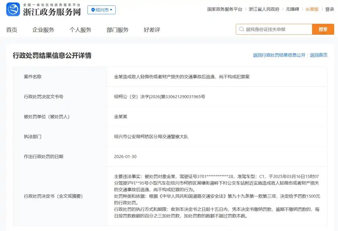Click 返回首页 link
Image resolution: width=338 pixels, height=231 pixels.
click(319, 55)
